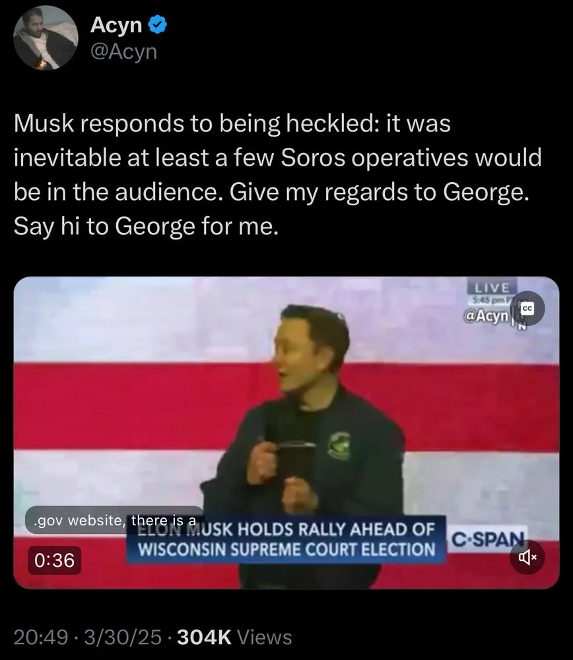
Task: Click the tweet text about Soros operatives
Action: pos(277,175)
